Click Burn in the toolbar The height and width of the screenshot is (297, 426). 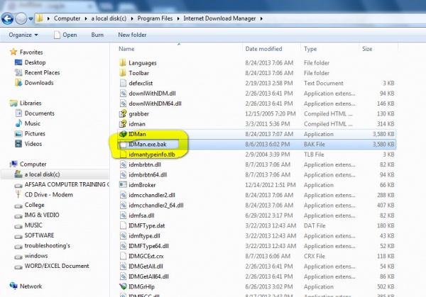[97, 35]
